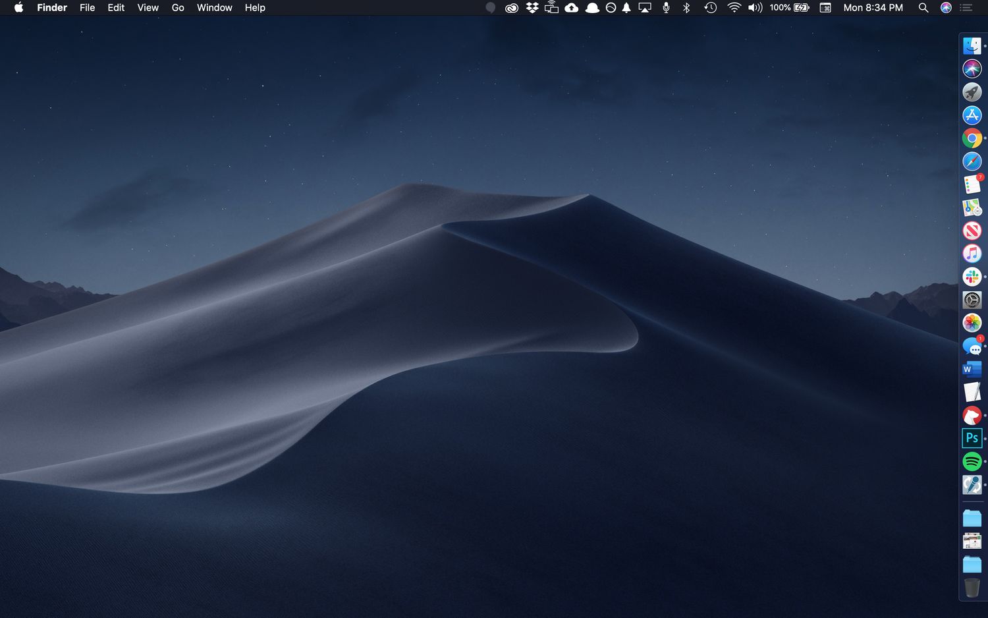Open the Go menu
The width and height of the screenshot is (988, 618).
(x=178, y=8)
